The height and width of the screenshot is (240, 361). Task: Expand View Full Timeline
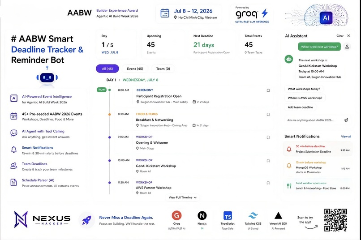coord(183,197)
